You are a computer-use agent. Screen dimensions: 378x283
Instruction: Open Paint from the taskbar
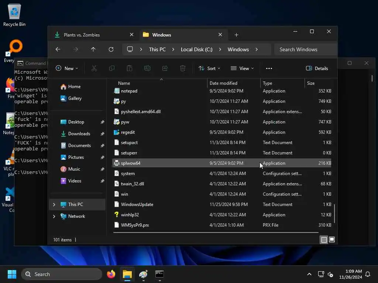(144, 274)
